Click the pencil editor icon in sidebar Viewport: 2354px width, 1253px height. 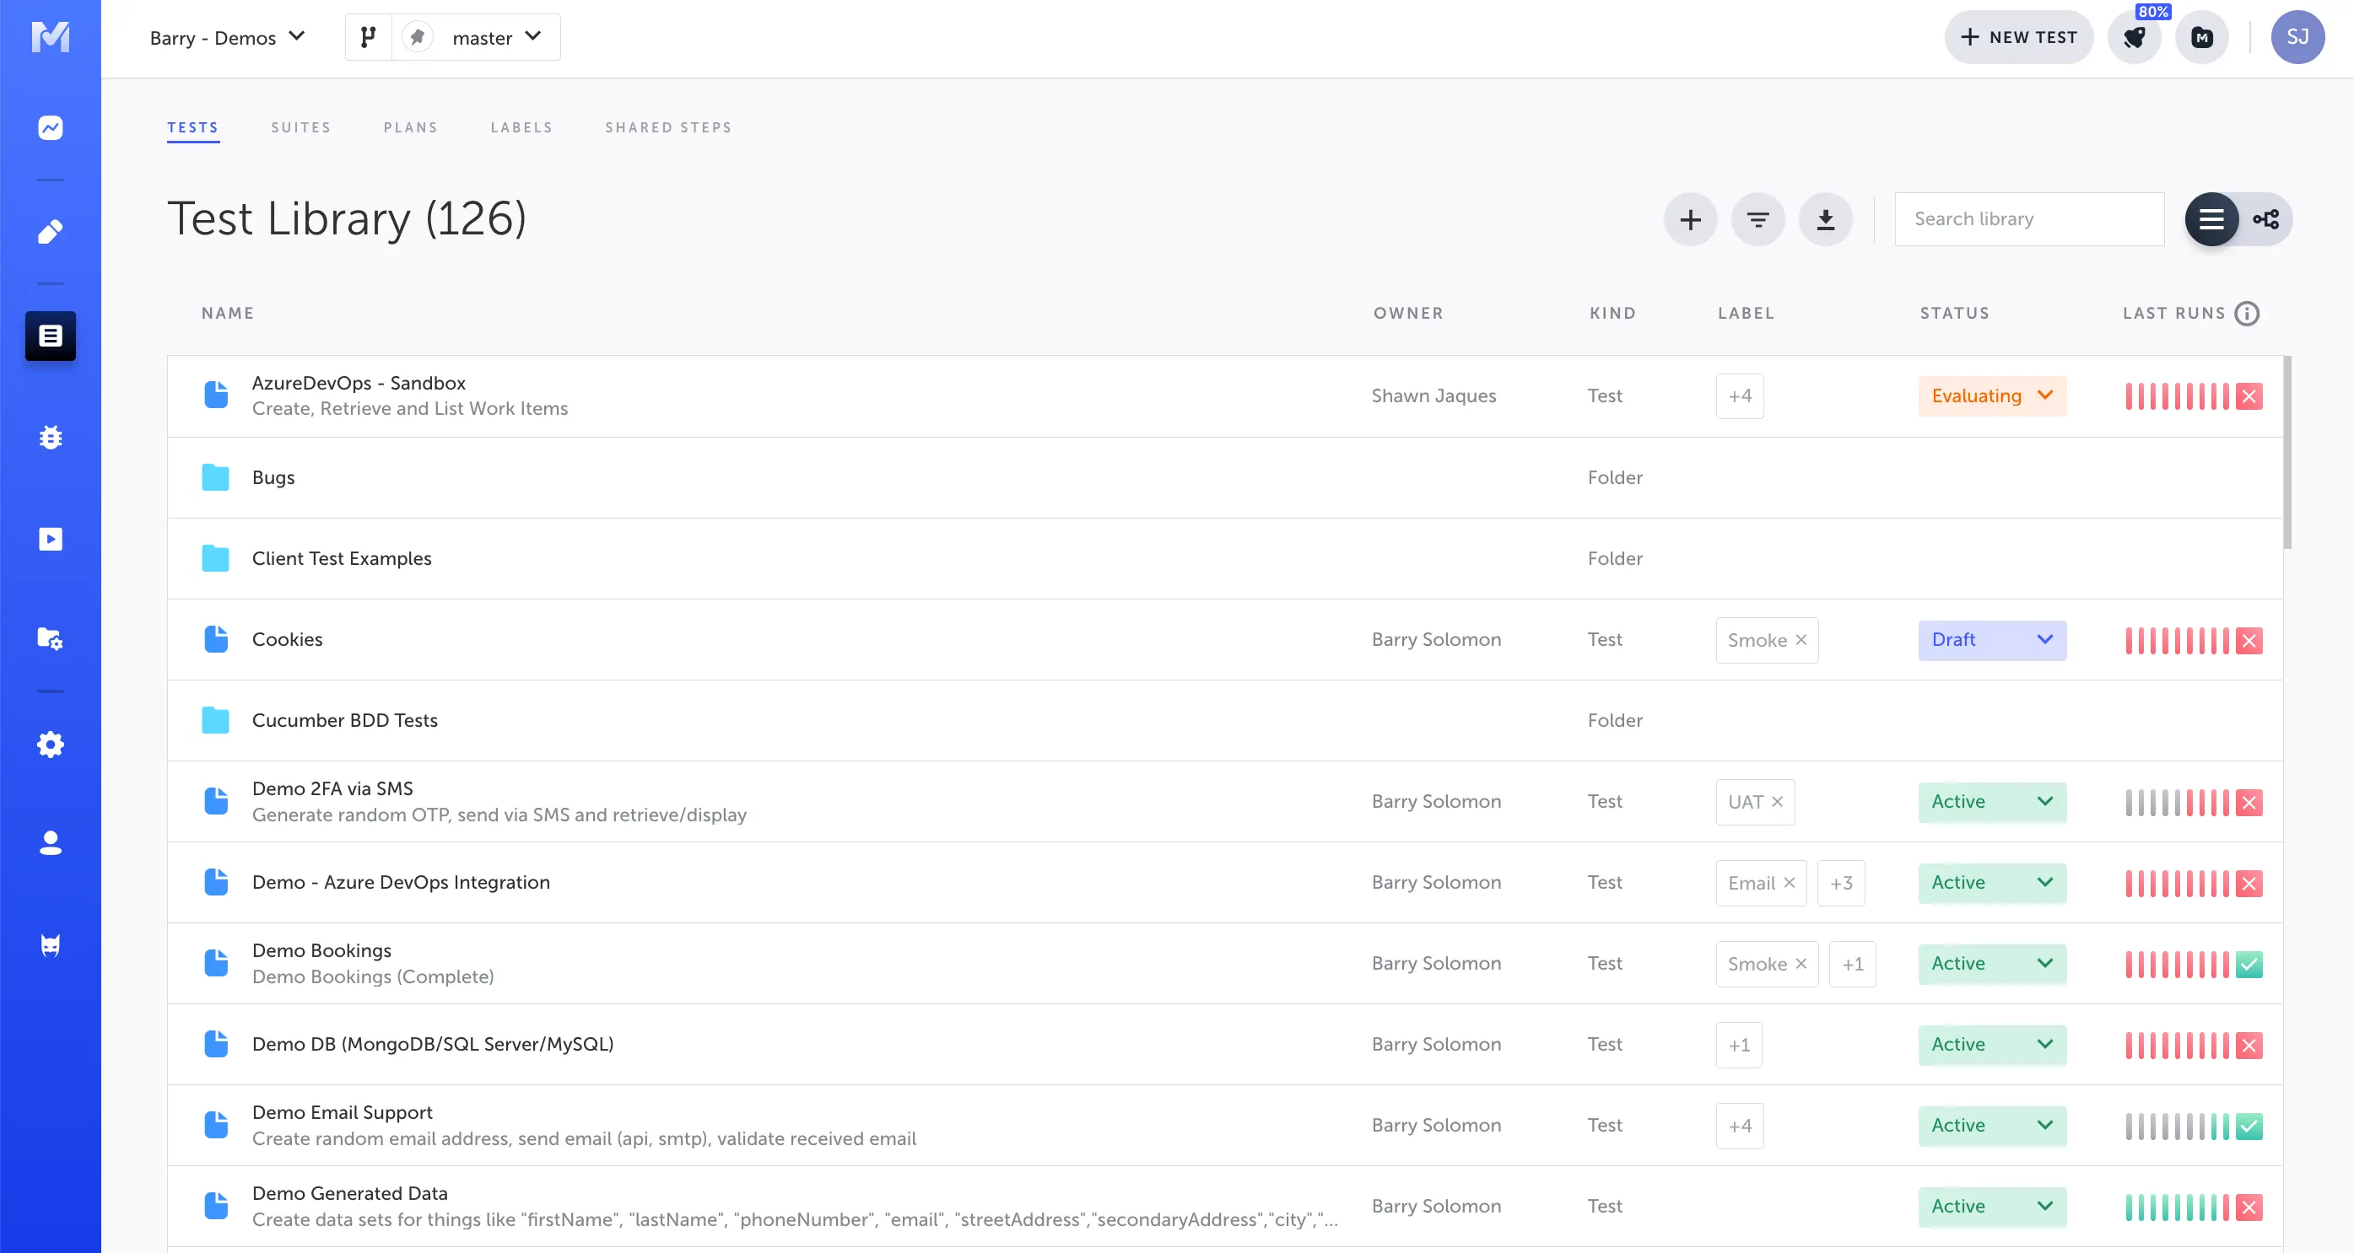click(51, 232)
